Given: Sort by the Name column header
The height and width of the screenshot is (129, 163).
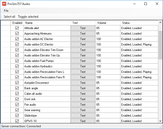Looking at the screenshot, I should coord(47,23).
